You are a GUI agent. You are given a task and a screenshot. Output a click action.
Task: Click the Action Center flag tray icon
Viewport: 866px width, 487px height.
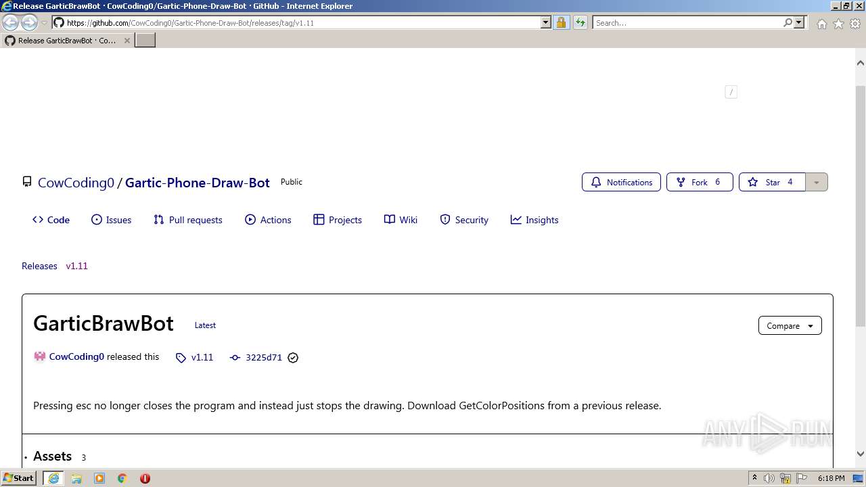point(802,478)
